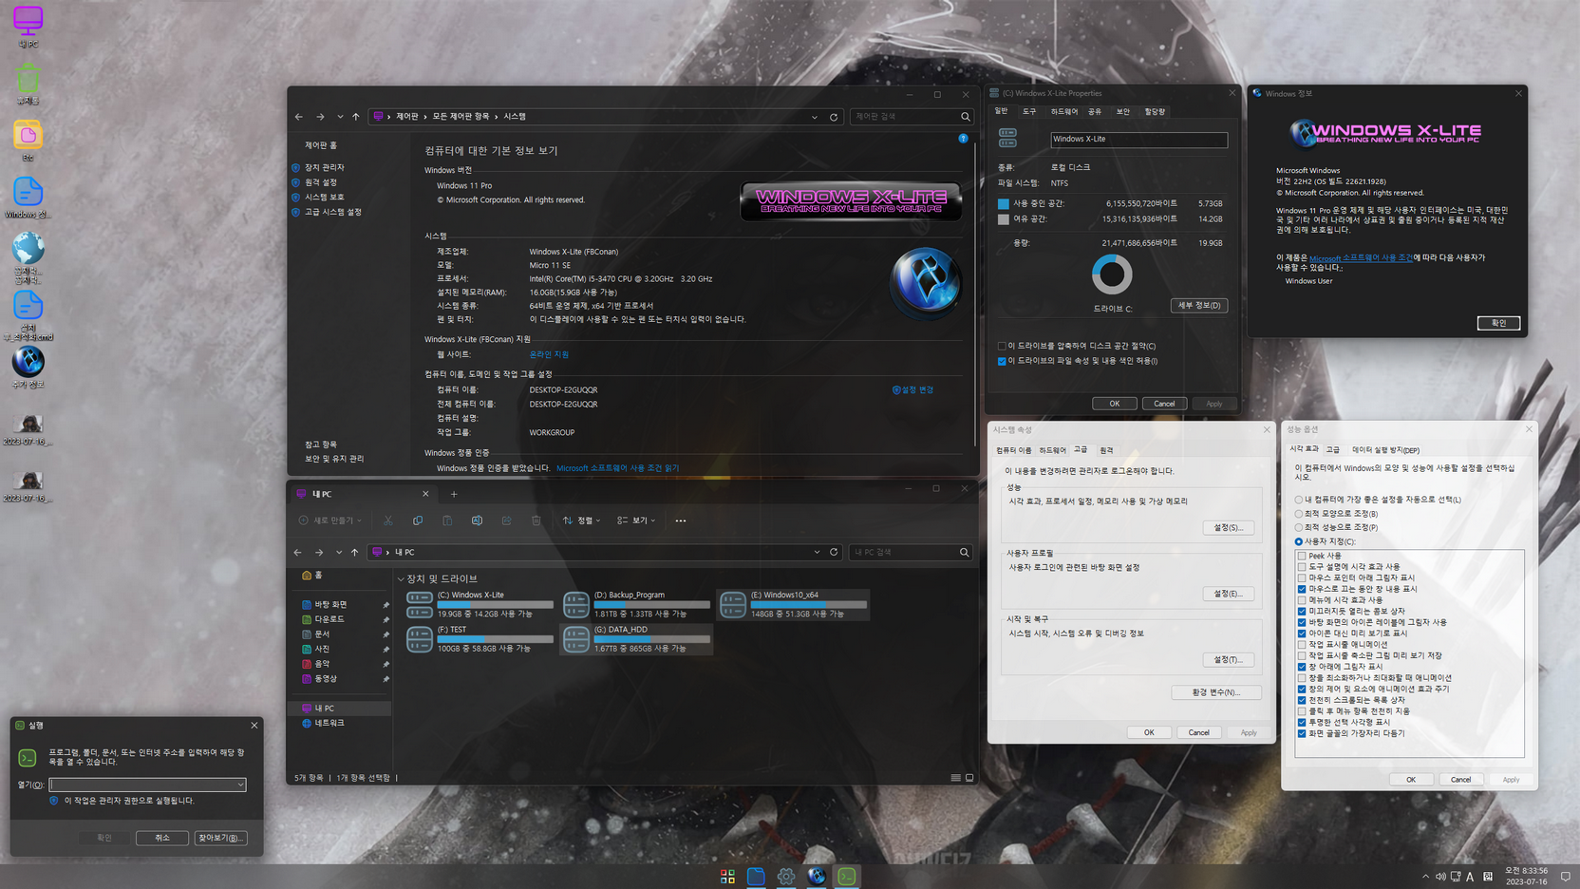Viewport: 1580px width, 889px height.
Task: Click the blue 사용 중인 공간 swatch
Action: [1003, 204]
